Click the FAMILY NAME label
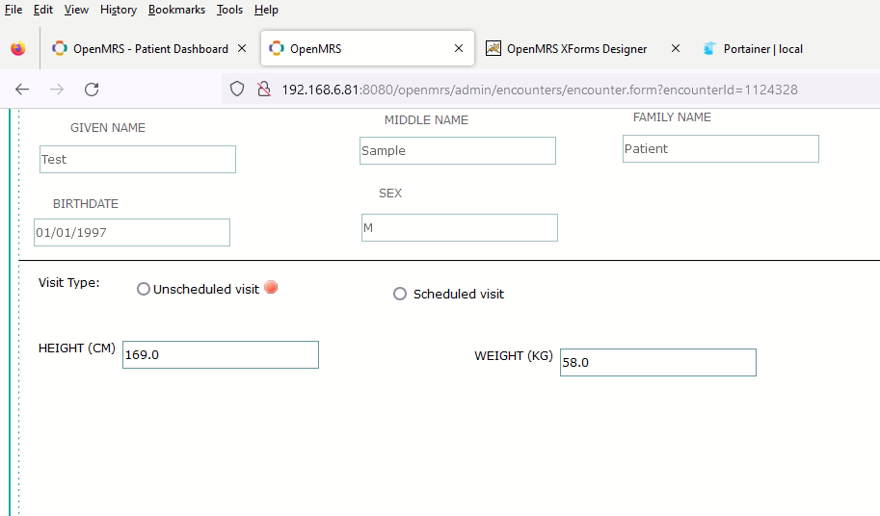The height and width of the screenshot is (516, 880). (x=672, y=117)
